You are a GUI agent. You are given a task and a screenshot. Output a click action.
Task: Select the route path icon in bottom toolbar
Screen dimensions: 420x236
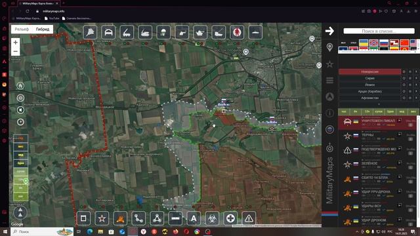click(x=138, y=218)
